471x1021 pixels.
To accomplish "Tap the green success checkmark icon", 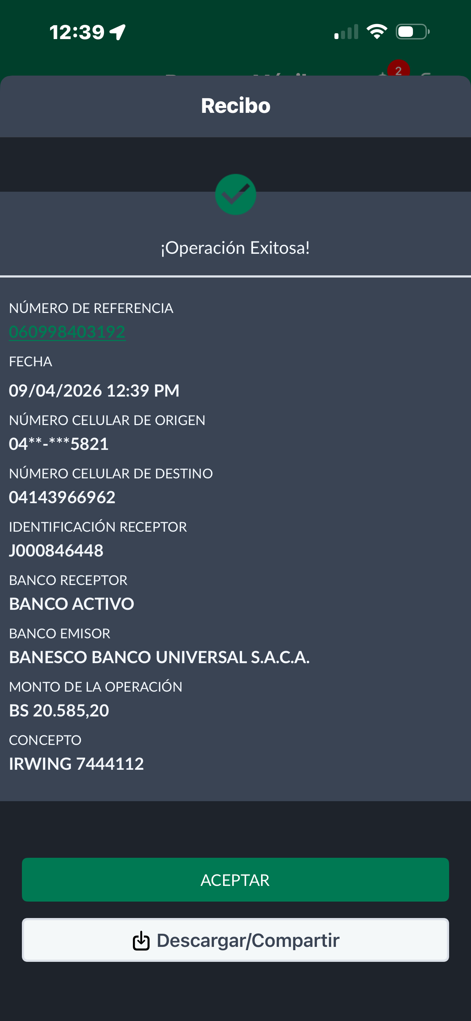I will 235,195.
